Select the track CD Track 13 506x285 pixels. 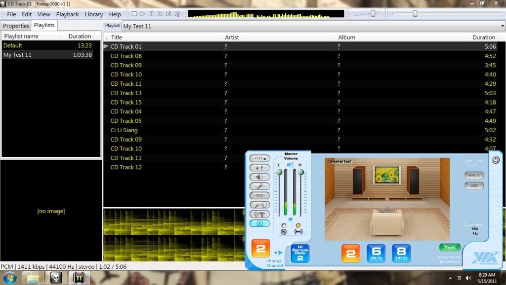300,93
